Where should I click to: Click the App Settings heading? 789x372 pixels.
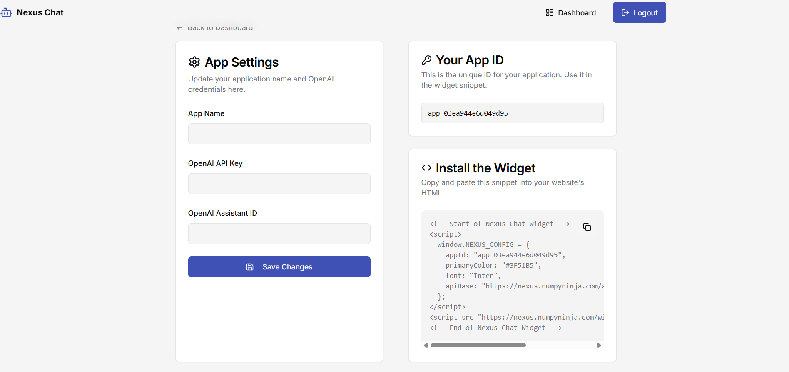pyautogui.click(x=241, y=62)
